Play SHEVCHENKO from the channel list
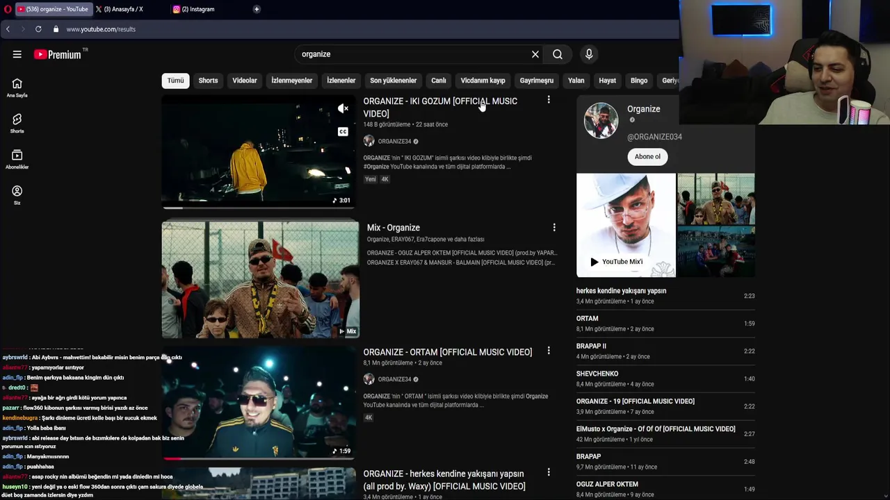890x500 pixels. (x=665, y=378)
